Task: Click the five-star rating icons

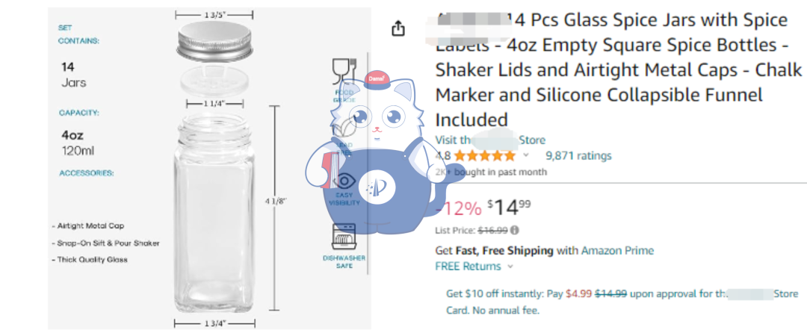Action: (x=484, y=156)
